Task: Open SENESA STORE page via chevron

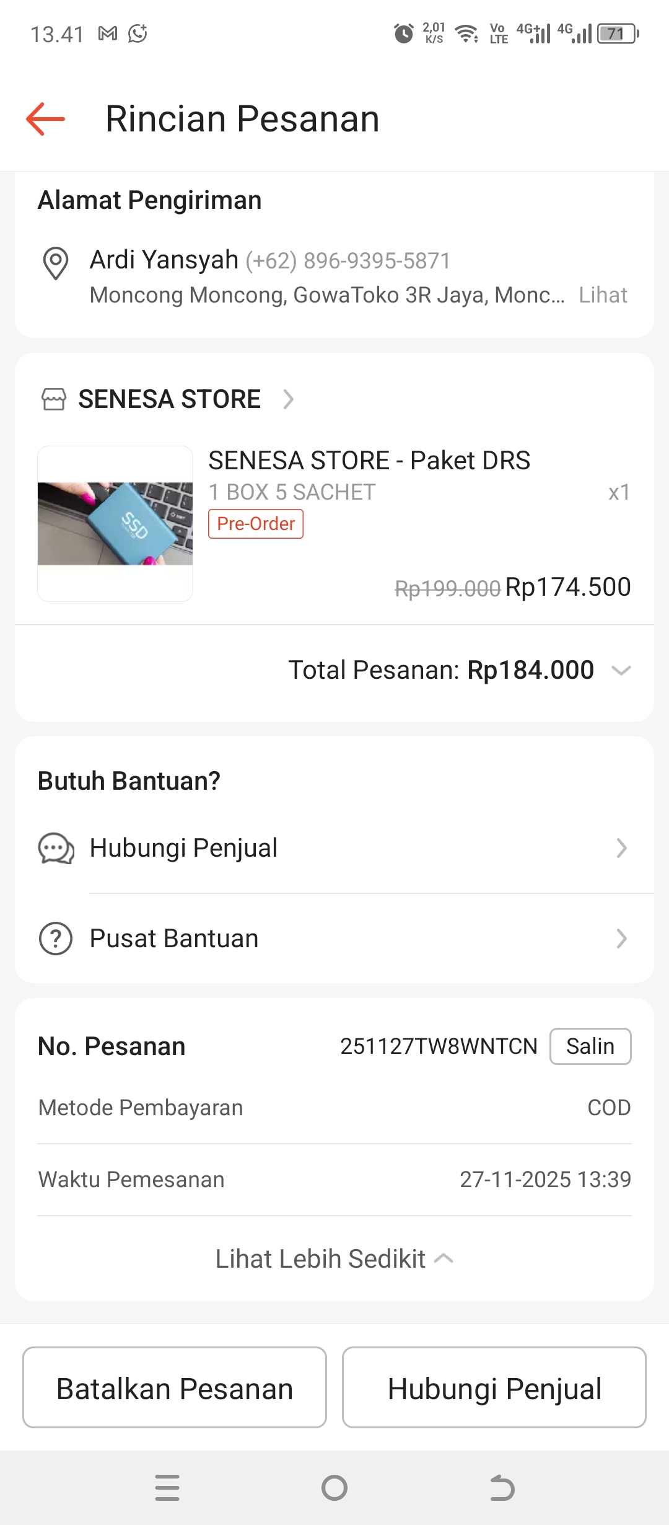Action: pos(288,399)
